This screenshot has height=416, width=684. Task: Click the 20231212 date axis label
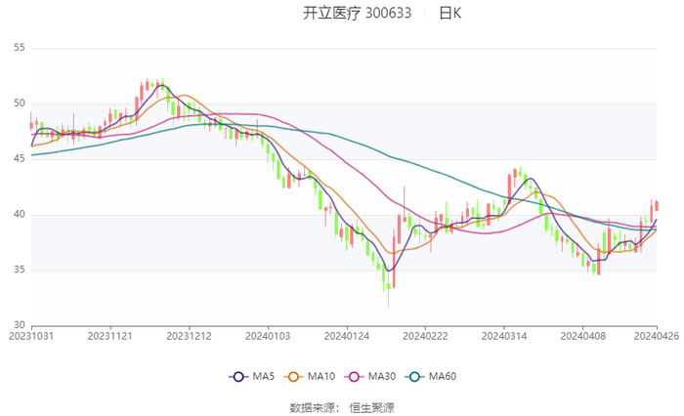(189, 337)
